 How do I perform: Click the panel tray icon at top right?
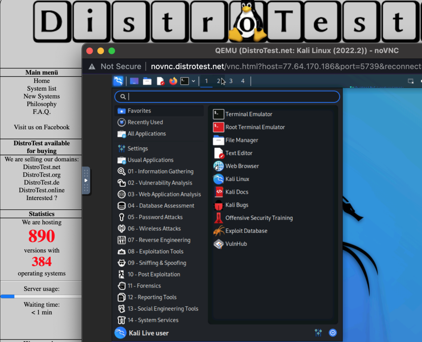click(411, 81)
